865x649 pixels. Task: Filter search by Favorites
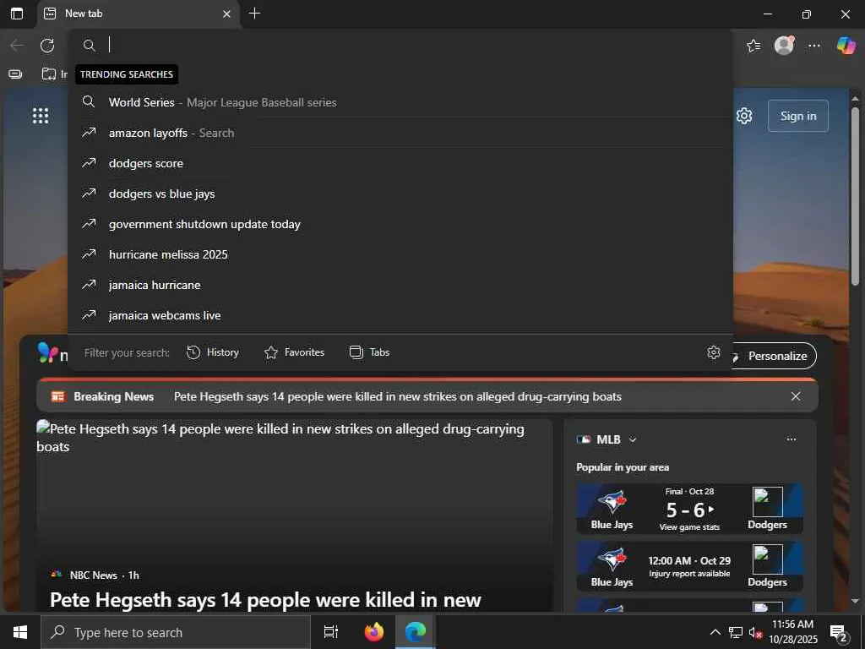click(295, 352)
